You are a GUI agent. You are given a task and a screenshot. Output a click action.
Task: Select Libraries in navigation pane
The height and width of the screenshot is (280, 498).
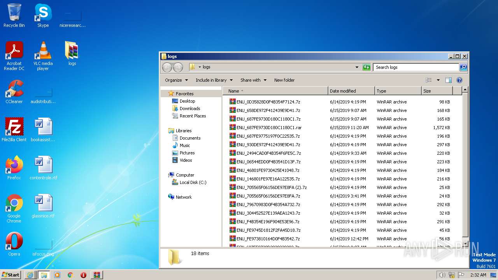tap(184, 131)
